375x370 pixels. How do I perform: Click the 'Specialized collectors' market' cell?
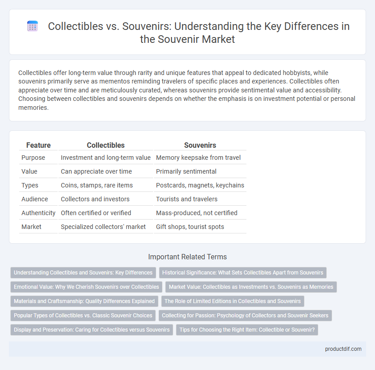click(x=103, y=227)
